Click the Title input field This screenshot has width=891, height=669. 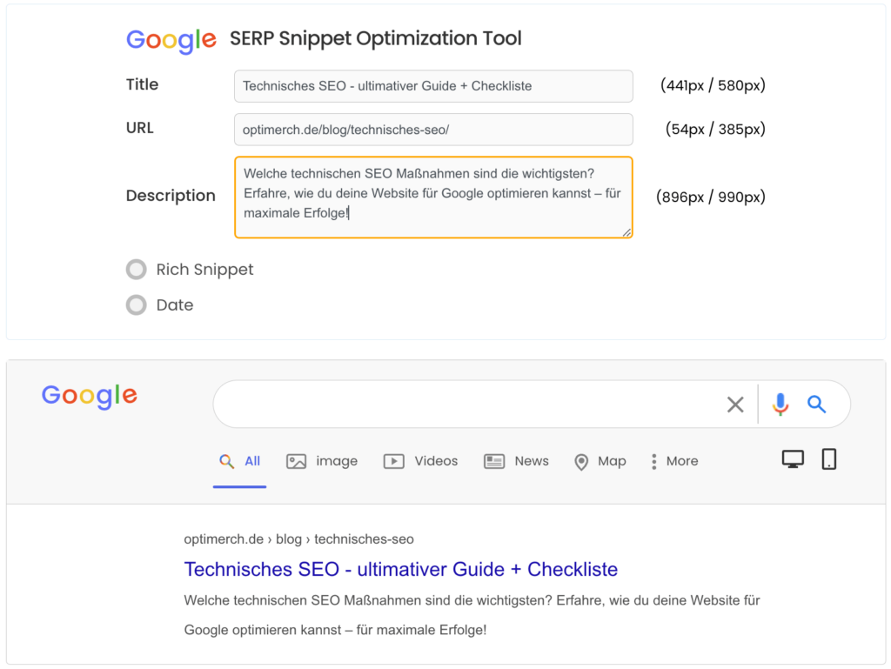[x=433, y=86]
